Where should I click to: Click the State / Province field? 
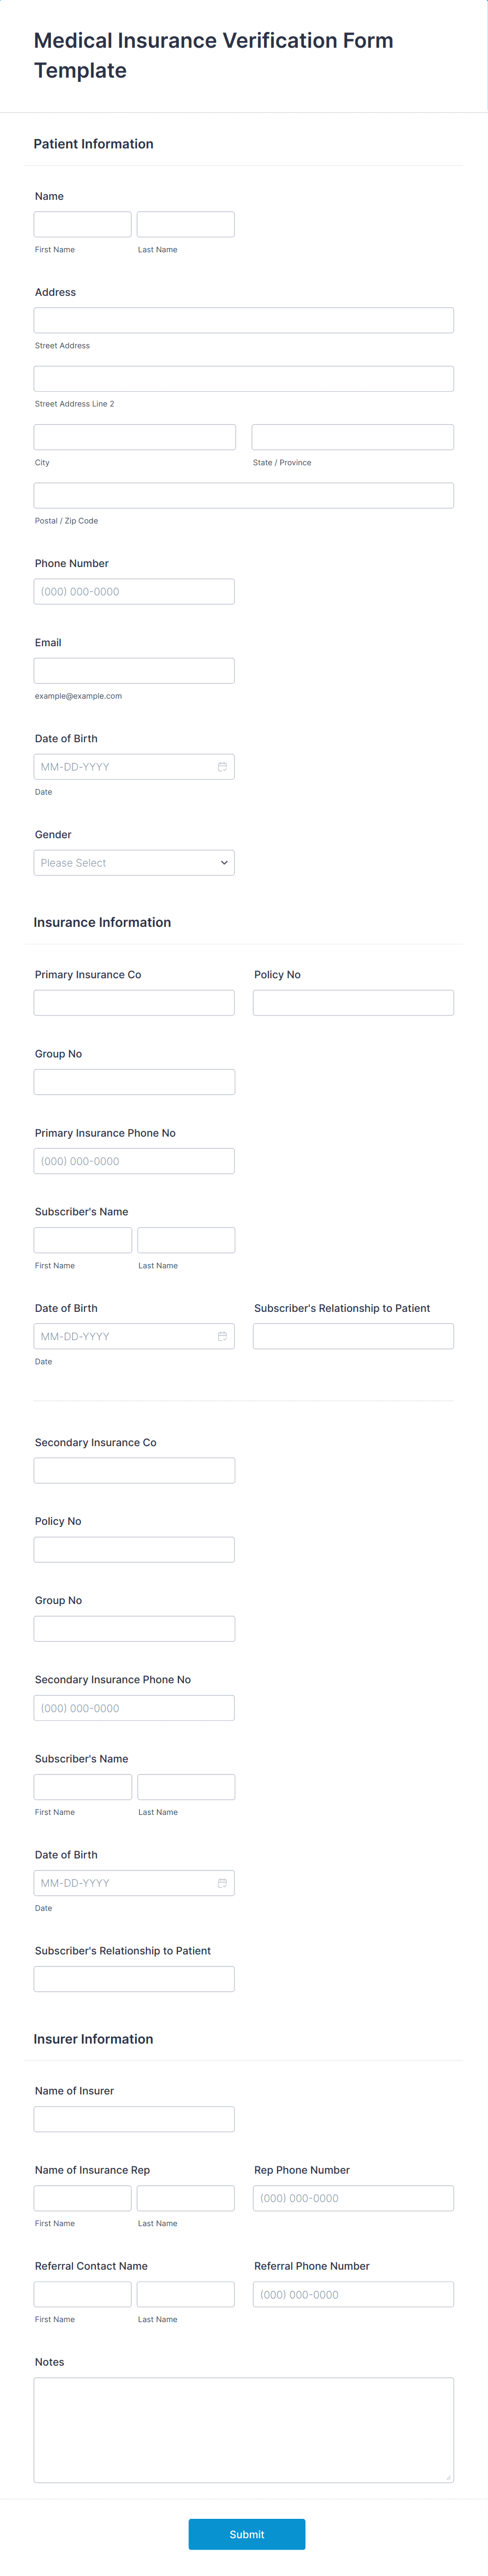pyautogui.click(x=353, y=436)
